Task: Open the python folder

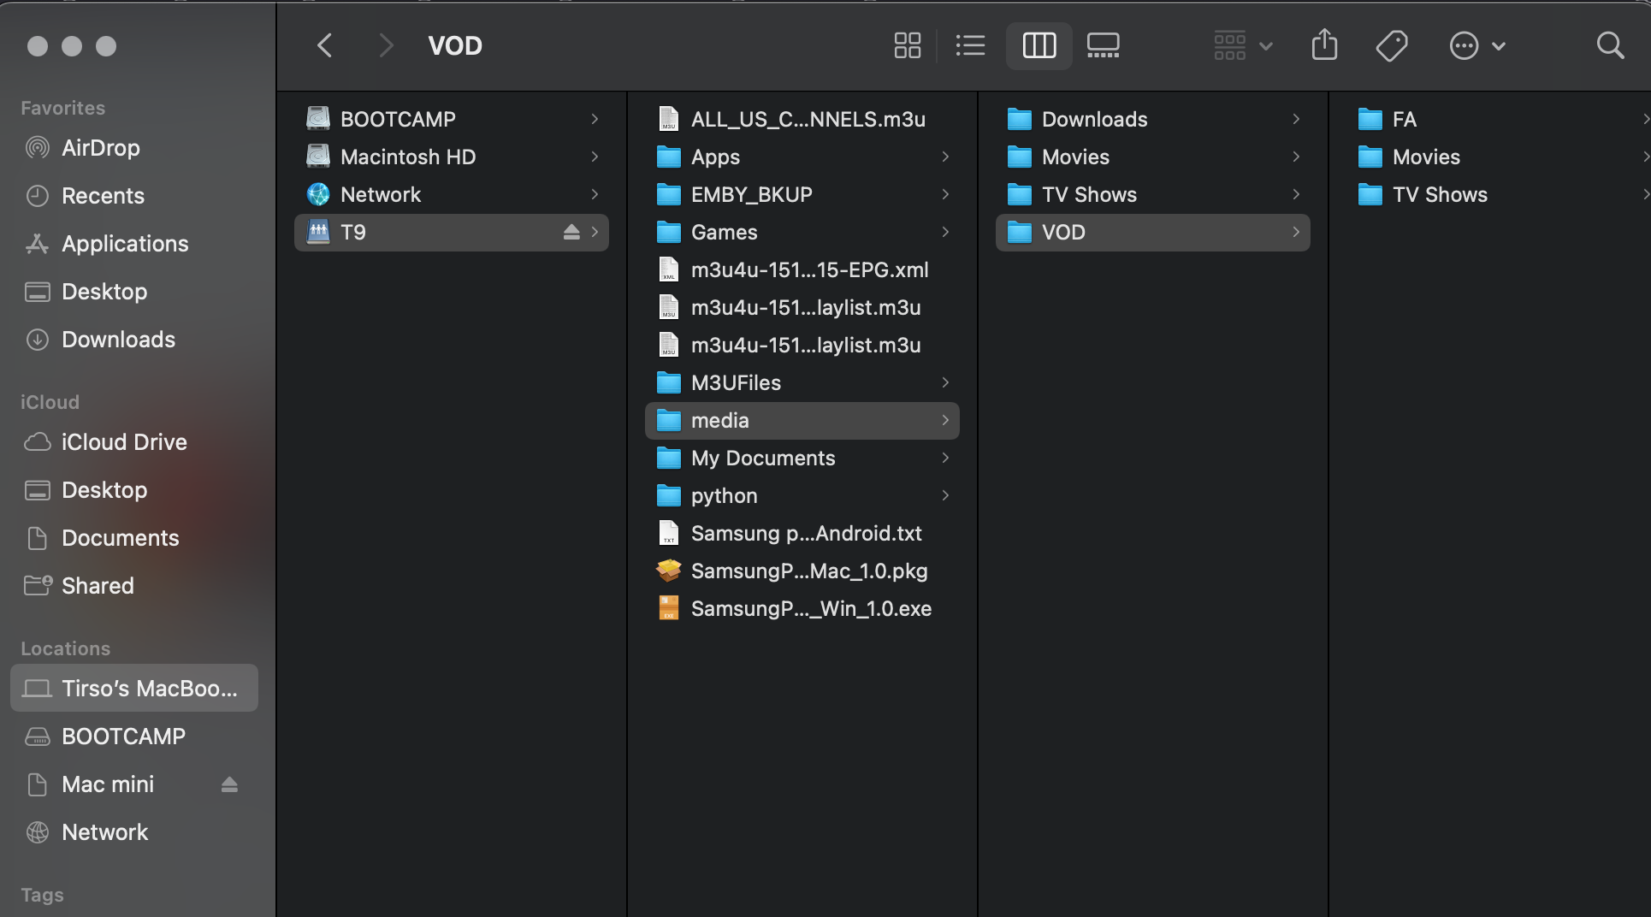Action: [x=802, y=495]
